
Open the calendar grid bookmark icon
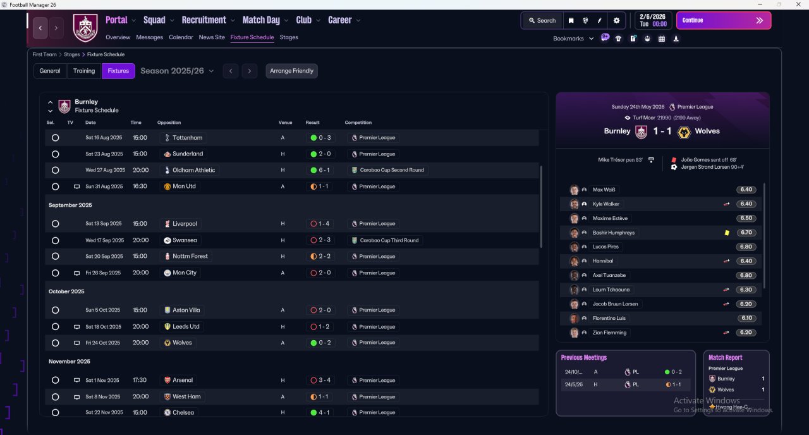pyautogui.click(x=662, y=39)
